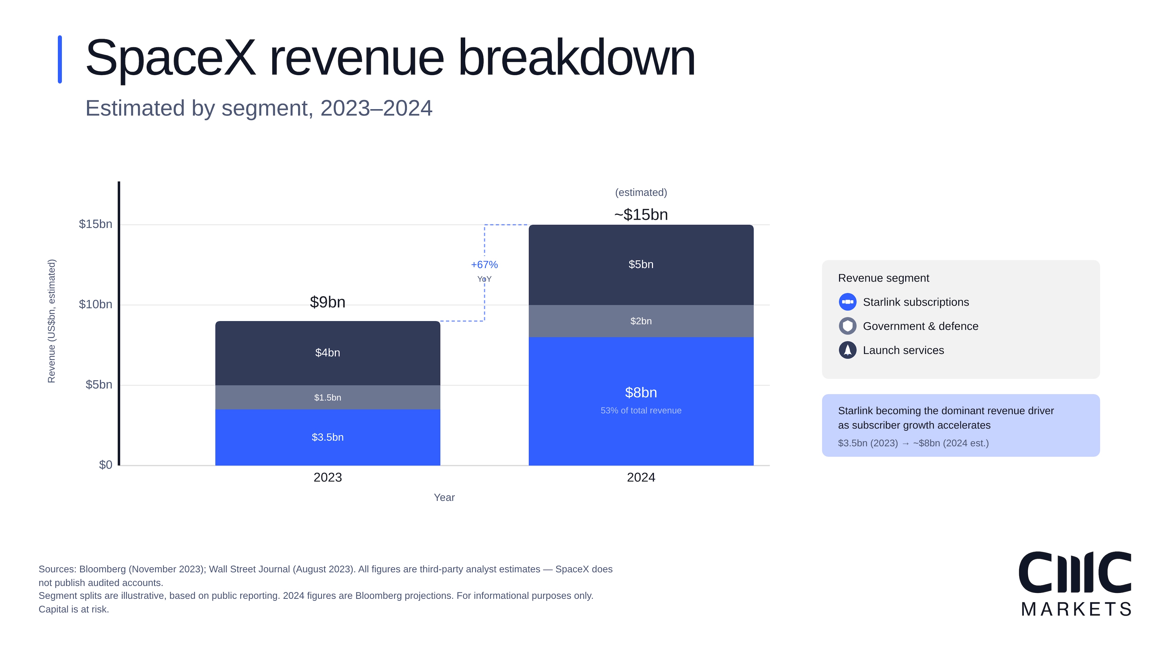Click the '2023' x-axis label
Viewport: 1170px width, 655px height.
point(328,477)
